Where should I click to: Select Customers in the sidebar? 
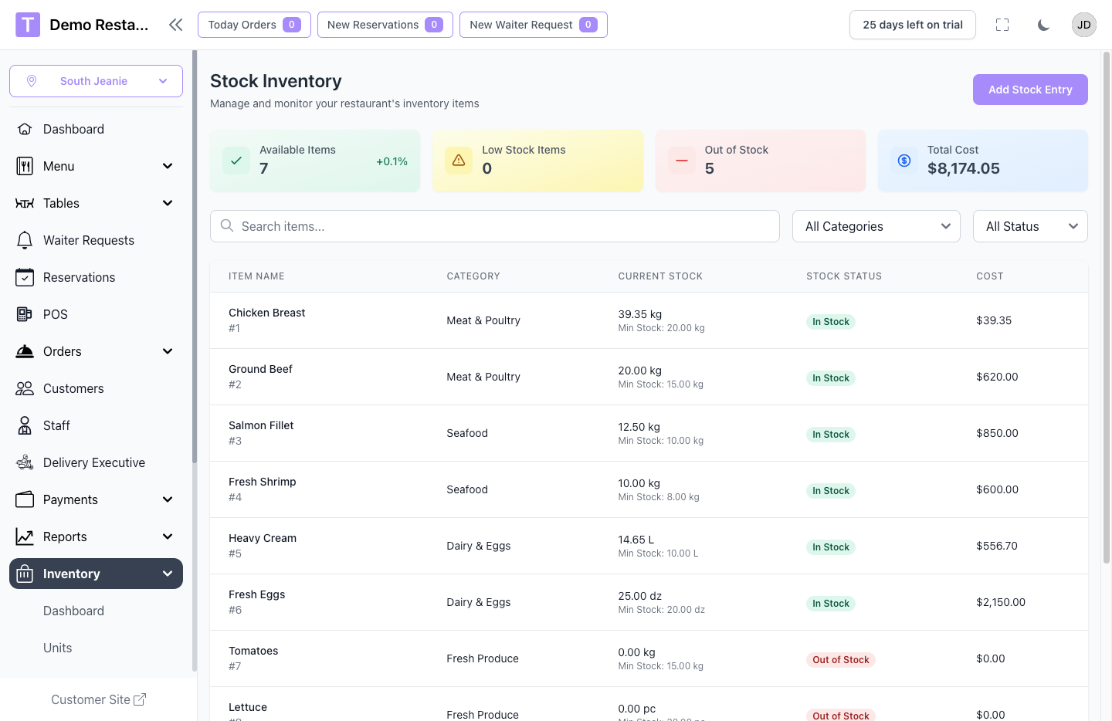click(x=96, y=388)
